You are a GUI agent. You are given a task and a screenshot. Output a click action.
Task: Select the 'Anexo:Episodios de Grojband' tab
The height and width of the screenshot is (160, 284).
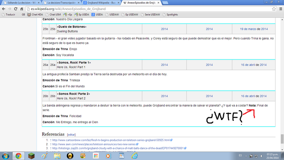tap(141, 3)
